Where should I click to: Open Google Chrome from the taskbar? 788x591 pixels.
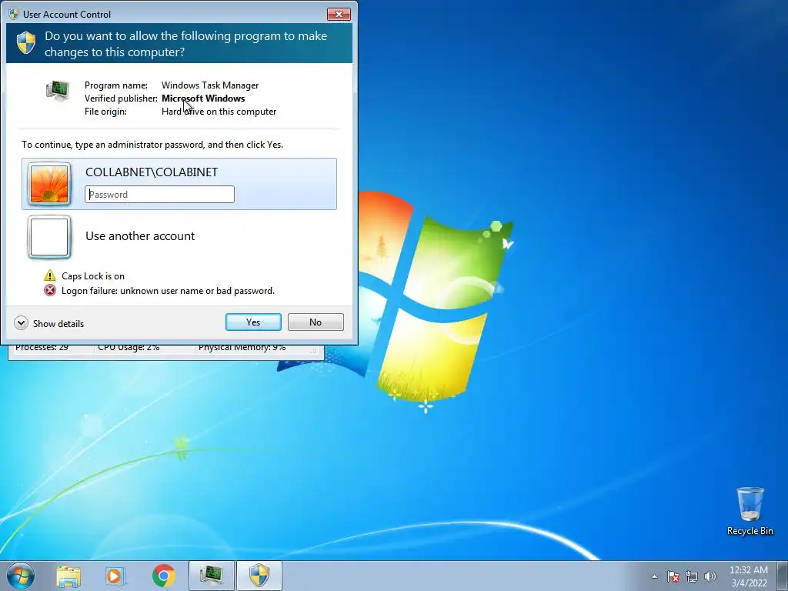(163, 576)
